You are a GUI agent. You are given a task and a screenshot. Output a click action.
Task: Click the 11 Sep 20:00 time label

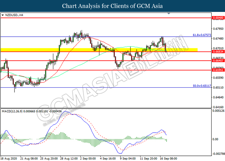148,158
